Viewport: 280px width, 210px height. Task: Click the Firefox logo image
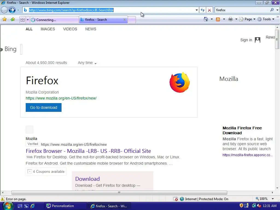tap(179, 83)
